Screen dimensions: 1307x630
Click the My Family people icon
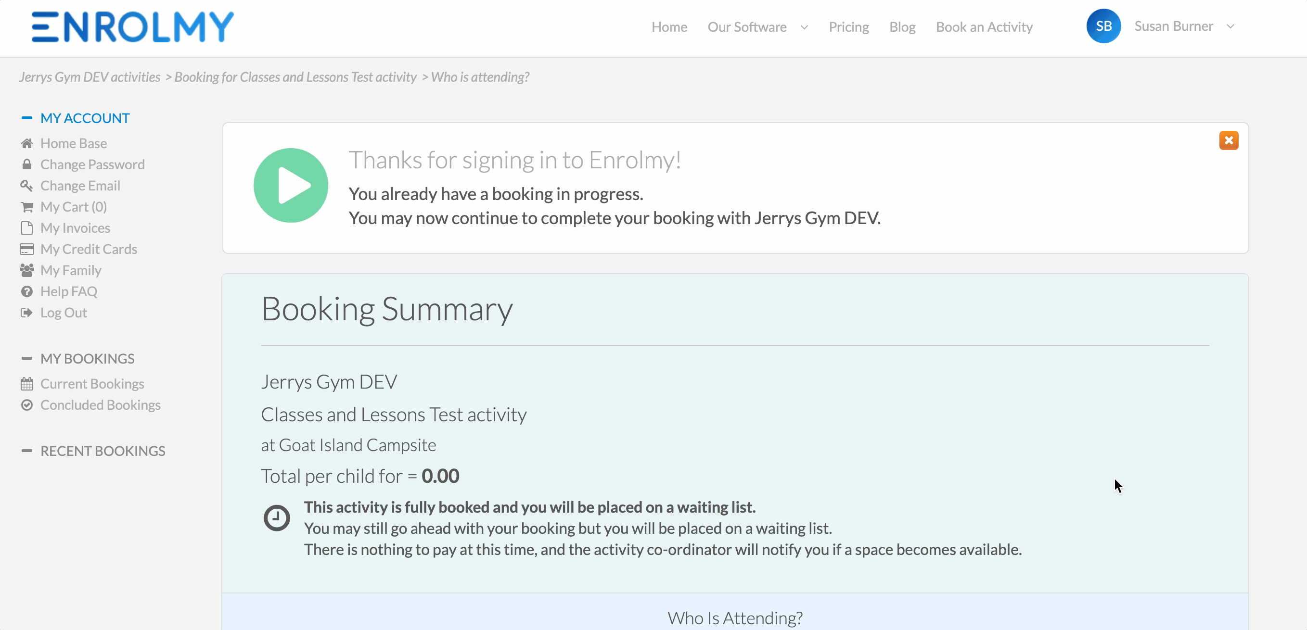click(27, 270)
